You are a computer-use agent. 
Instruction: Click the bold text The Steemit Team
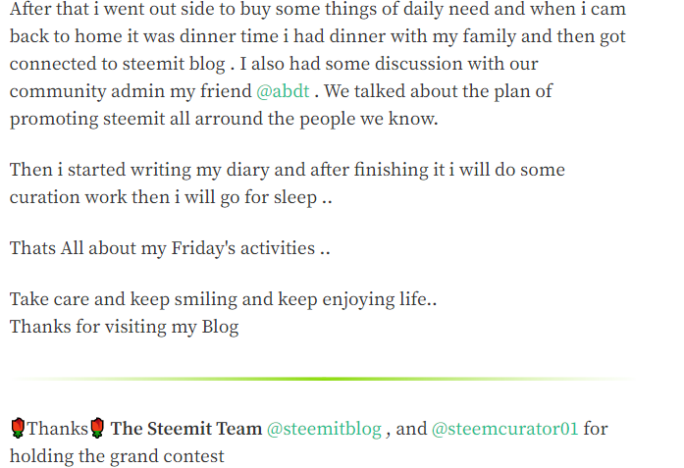[x=186, y=429]
